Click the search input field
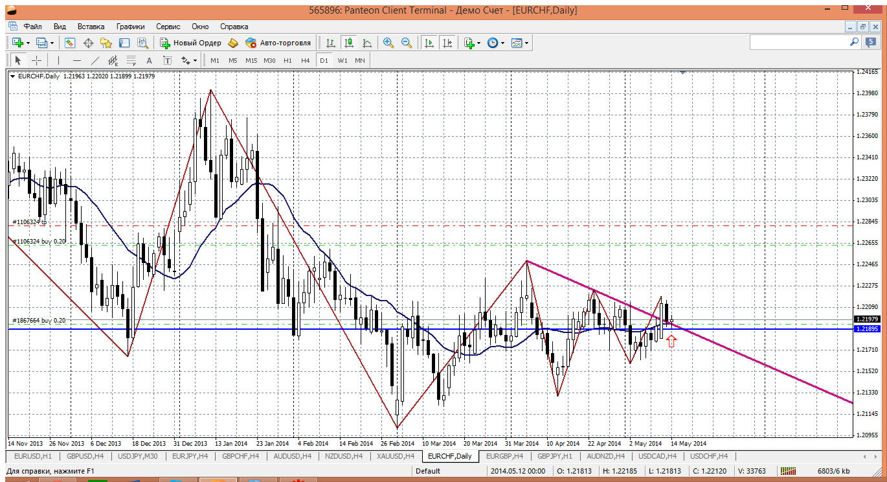The width and height of the screenshot is (887, 482). 799,42
